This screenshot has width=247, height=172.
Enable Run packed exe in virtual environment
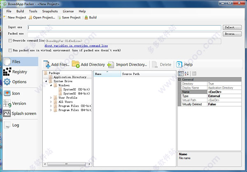pos(10,50)
